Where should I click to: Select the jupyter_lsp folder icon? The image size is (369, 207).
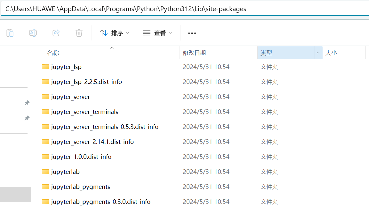[x=45, y=67]
